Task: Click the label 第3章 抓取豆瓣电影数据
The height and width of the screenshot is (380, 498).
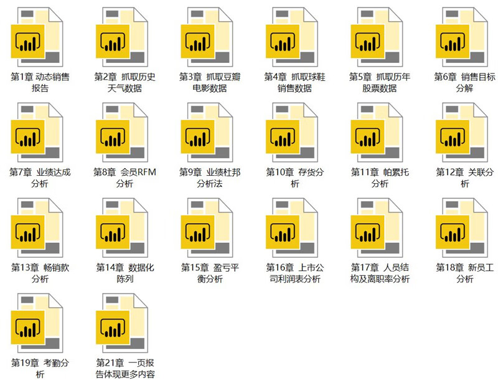Action: coord(210,82)
